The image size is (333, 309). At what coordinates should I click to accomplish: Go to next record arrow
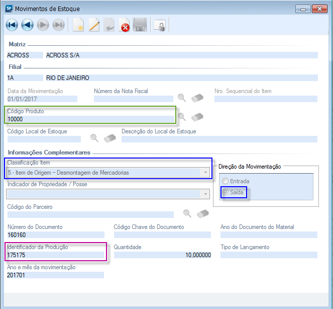pos(43,25)
